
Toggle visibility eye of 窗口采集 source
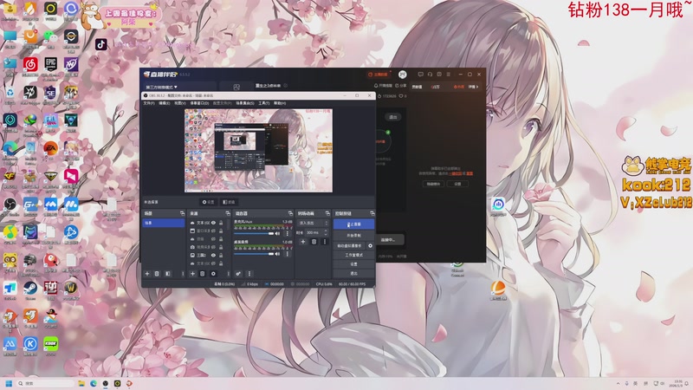coord(213,231)
